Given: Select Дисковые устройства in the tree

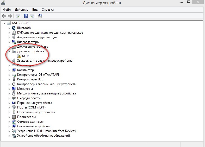Looking at the screenshot, I should point(33,47).
